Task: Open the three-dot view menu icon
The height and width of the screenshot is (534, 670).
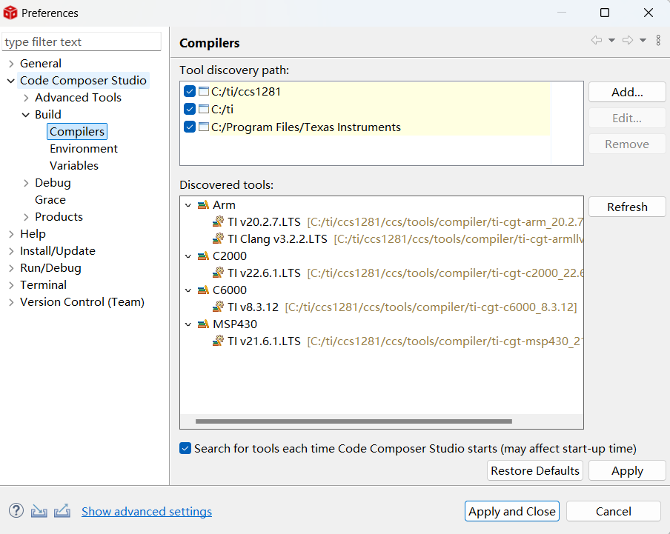Action: pos(658,40)
